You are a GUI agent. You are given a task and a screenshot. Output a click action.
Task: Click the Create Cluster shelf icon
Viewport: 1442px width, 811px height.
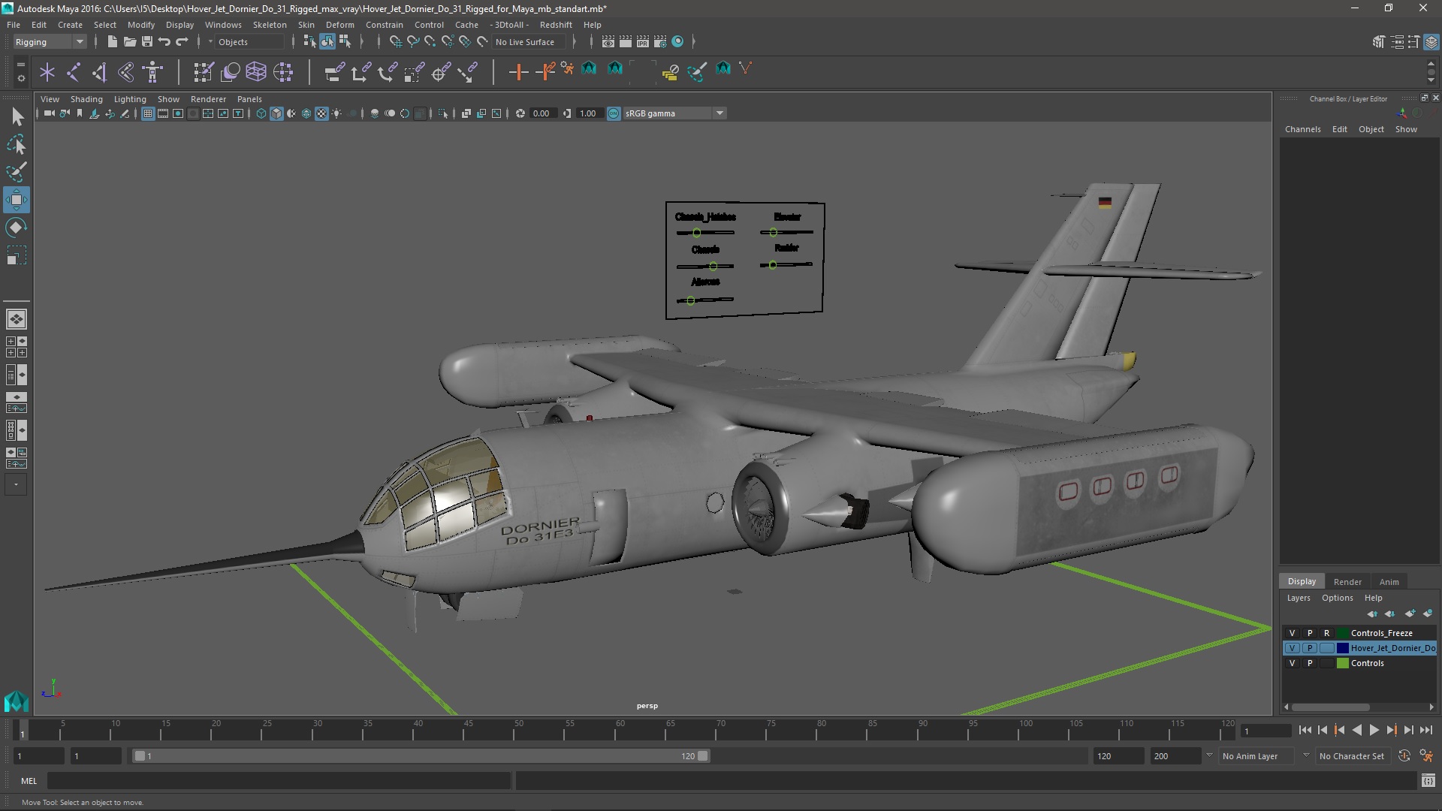point(283,72)
